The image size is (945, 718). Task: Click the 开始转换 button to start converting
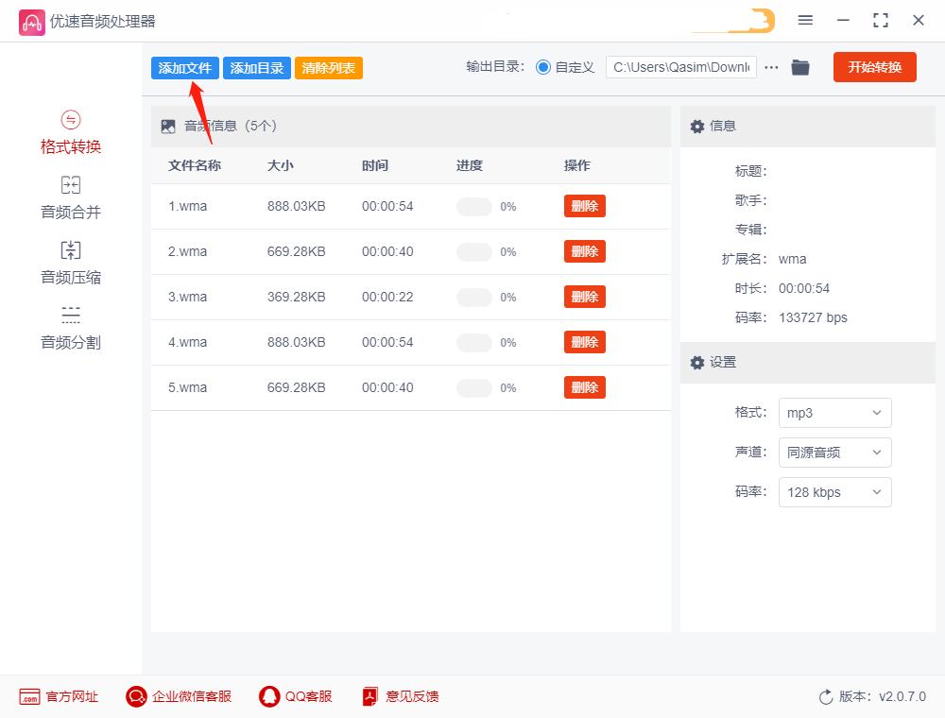(x=874, y=67)
